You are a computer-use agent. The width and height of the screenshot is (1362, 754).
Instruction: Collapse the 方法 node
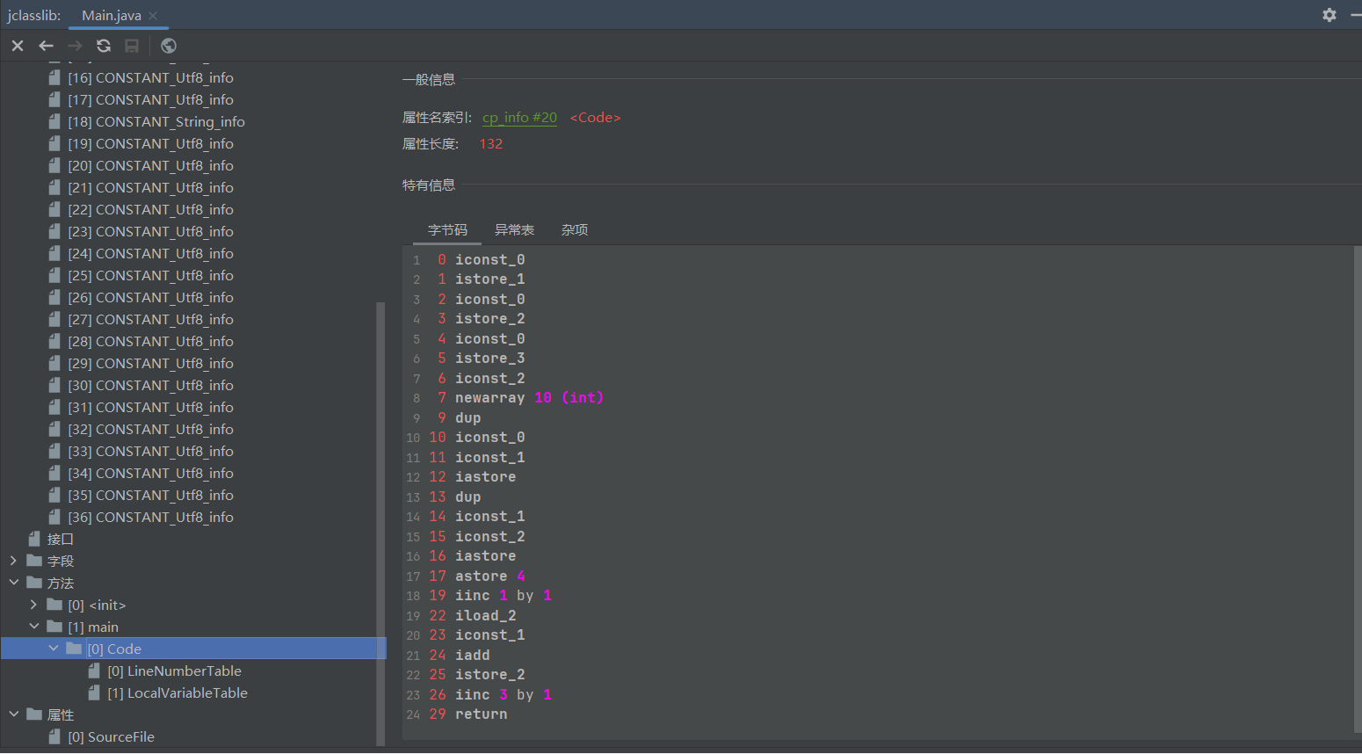pyautogui.click(x=13, y=583)
